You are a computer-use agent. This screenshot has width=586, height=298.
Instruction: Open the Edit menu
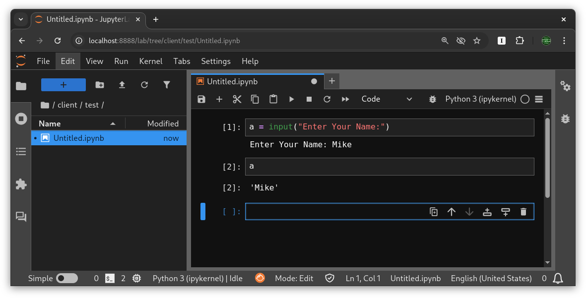pyautogui.click(x=68, y=61)
